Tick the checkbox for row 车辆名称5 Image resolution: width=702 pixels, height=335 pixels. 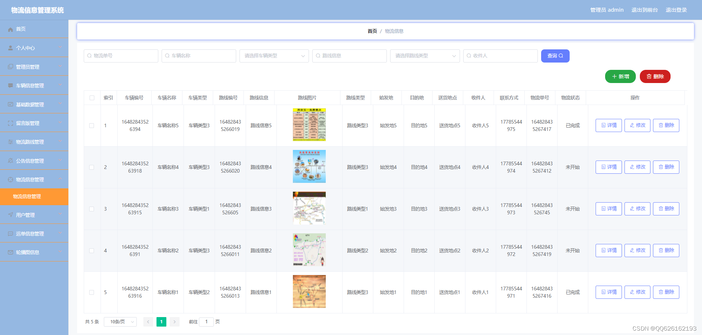click(x=92, y=125)
